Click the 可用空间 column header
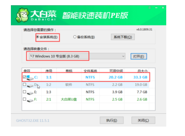 click(x=116, y=71)
